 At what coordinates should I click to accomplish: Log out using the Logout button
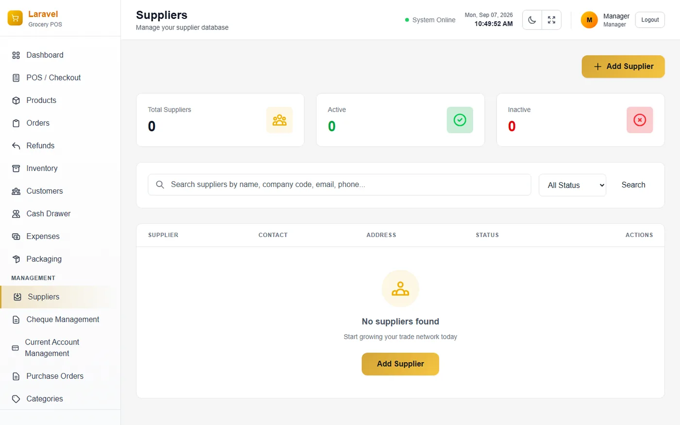[650, 20]
